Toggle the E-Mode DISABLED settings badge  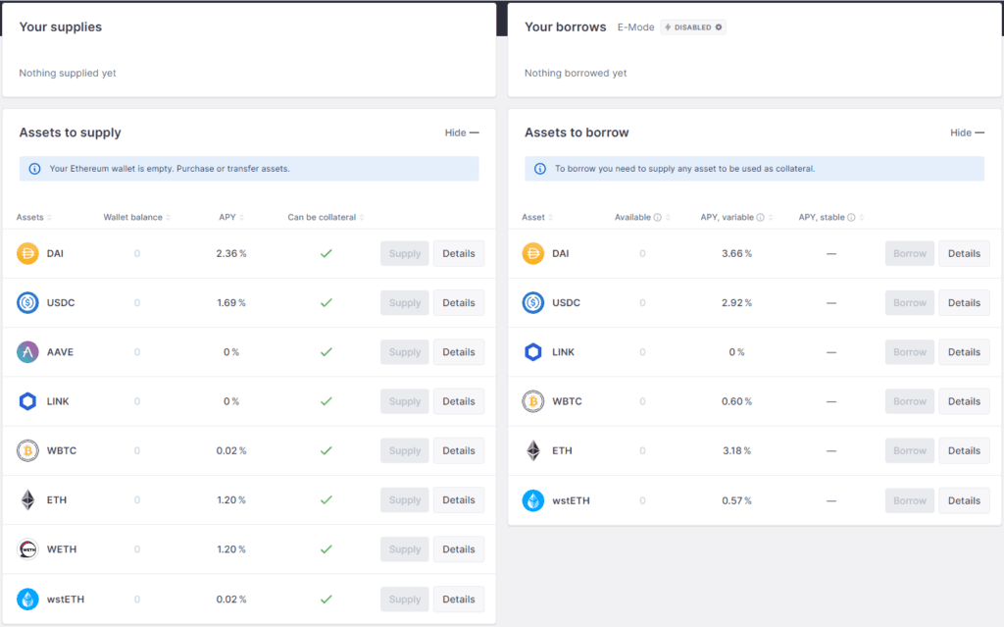point(694,27)
